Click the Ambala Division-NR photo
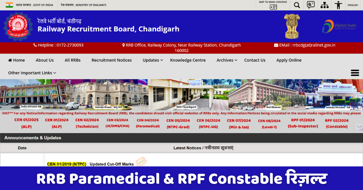Screen dimensions: 363x190 click(334, 94)
